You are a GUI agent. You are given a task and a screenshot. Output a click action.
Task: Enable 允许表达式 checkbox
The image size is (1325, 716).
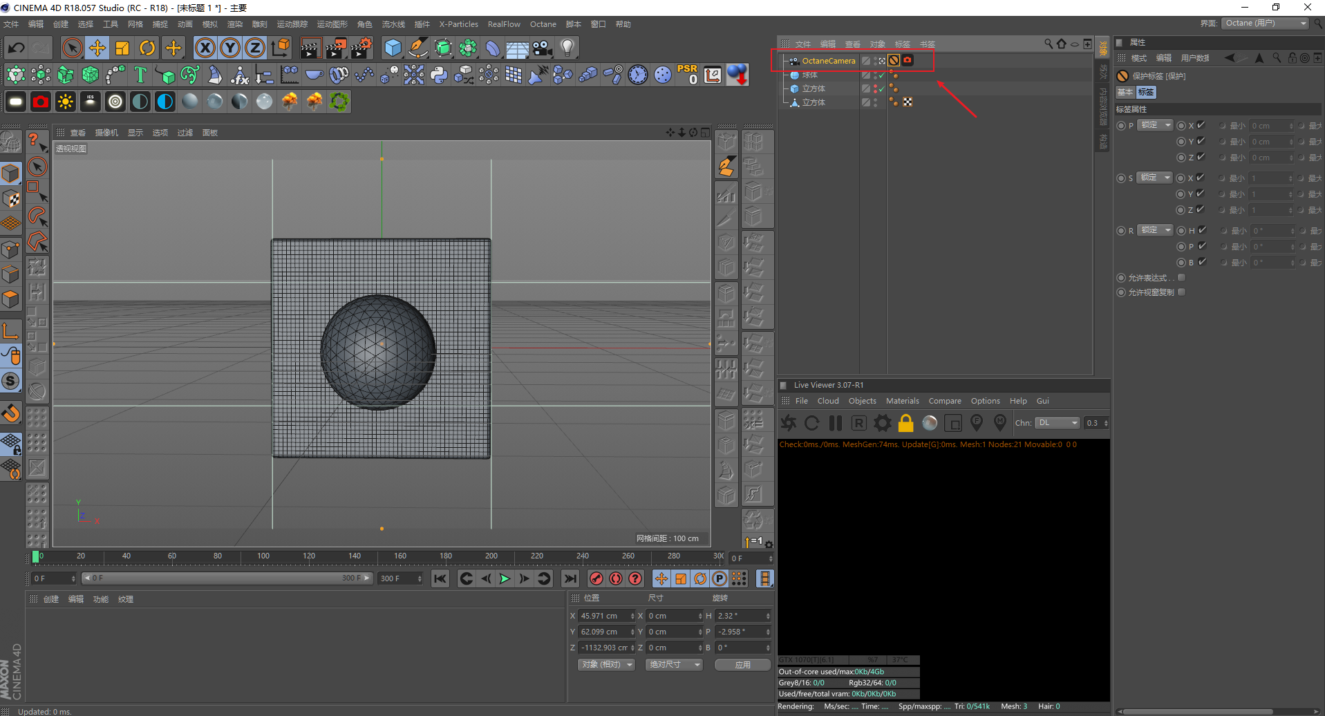1181,278
